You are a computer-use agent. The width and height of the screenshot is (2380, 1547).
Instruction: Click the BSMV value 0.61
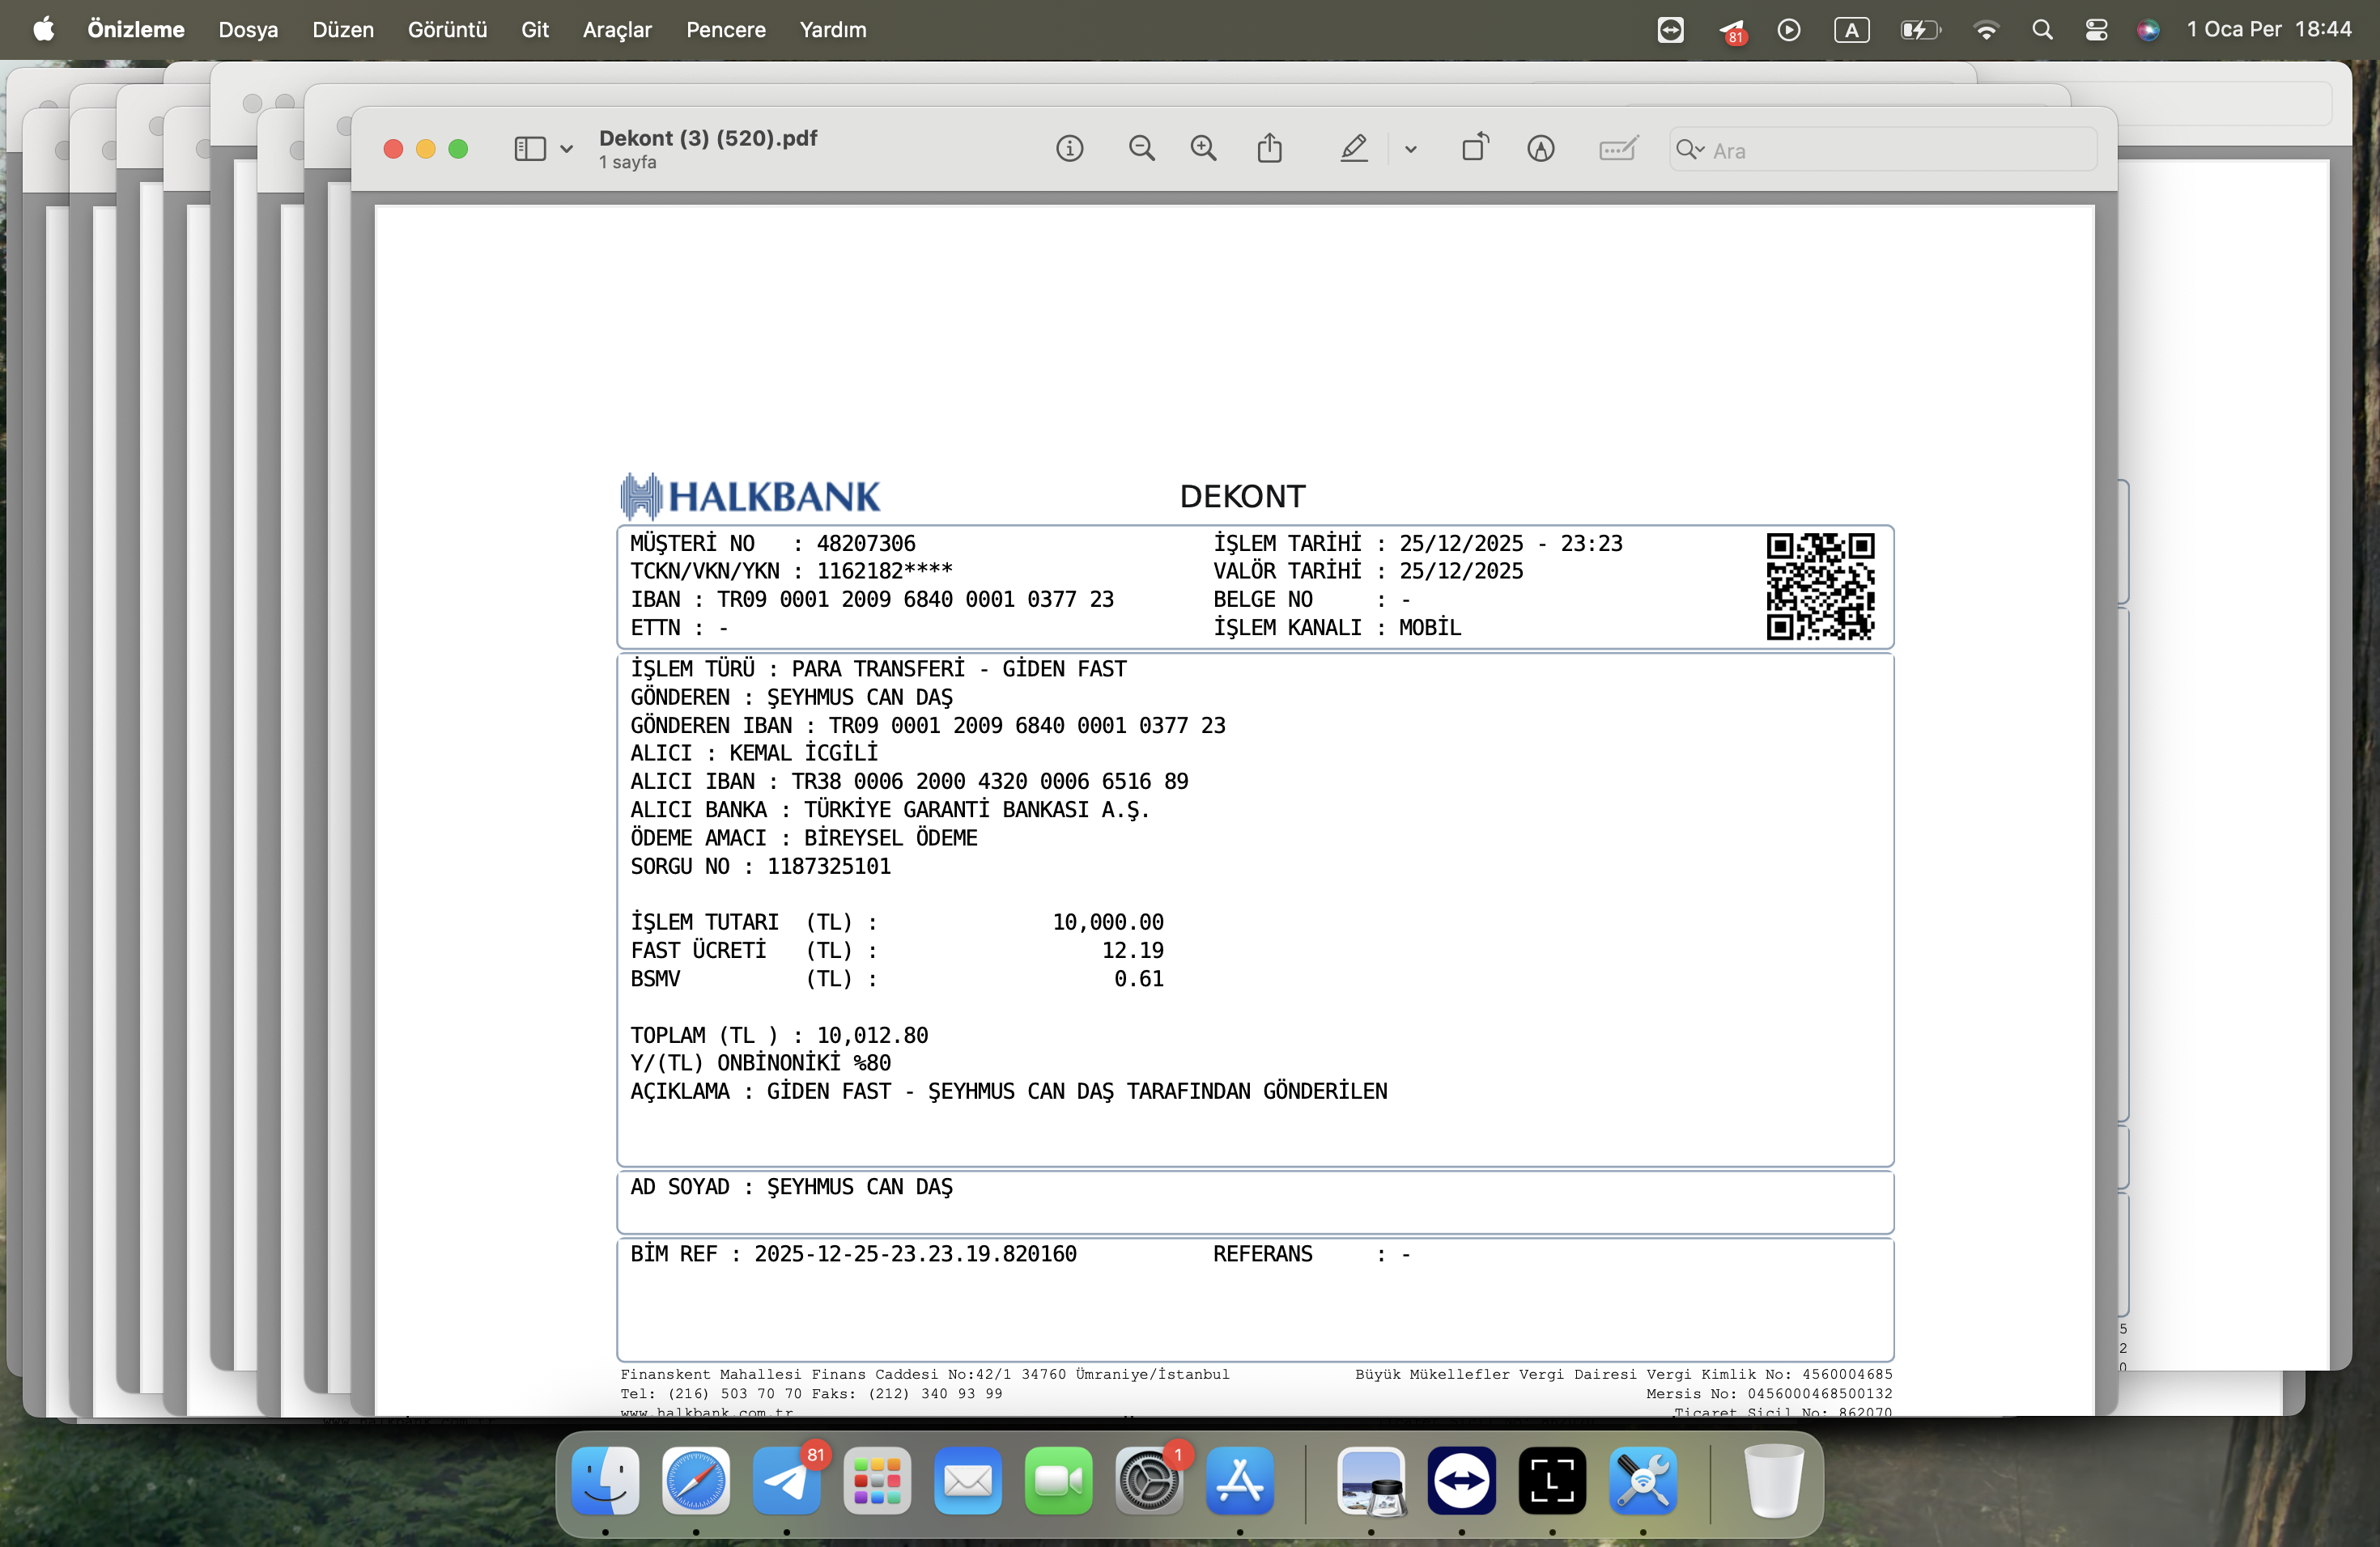click(1139, 979)
